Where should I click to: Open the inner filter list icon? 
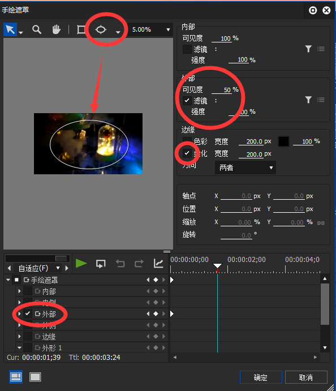coord(321,49)
